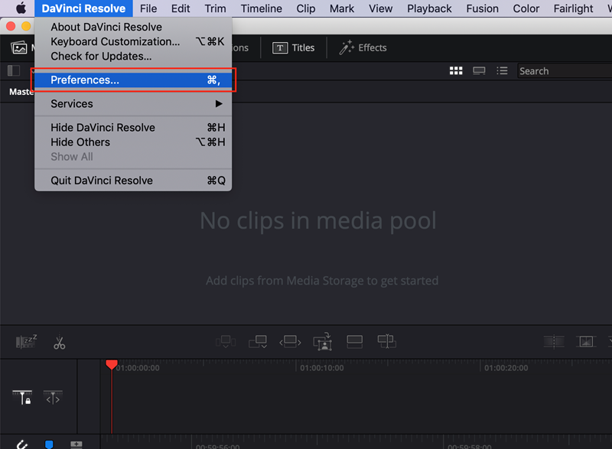Click the 01:00:10:00 timecode on the ruler
The height and width of the screenshot is (449, 612).
click(322, 368)
